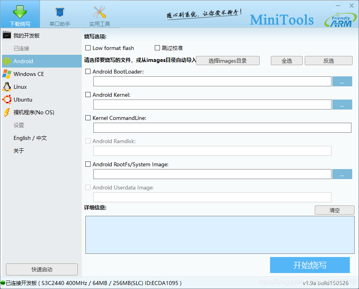The width and height of the screenshot is (359, 289).
Task: Toggle the Android Ramdisk checkbox
Action: tap(88, 141)
